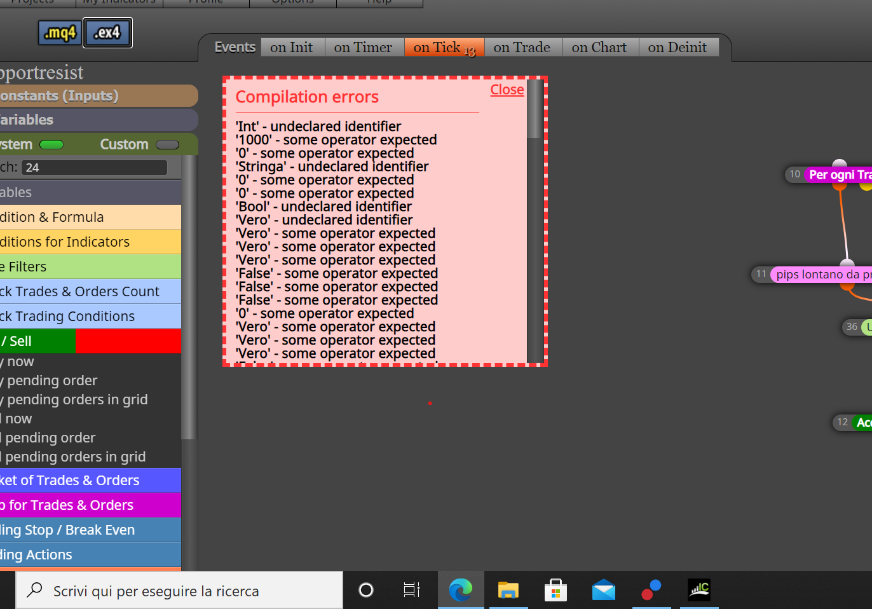Select the on Tick events tab
Image resolution: width=872 pixels, height=609 pixels.
coord(444,47)
